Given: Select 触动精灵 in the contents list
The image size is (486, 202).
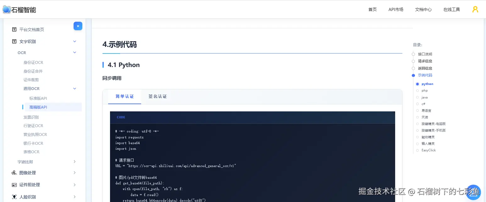Looking at the screenshot, I should coord(428,137).
